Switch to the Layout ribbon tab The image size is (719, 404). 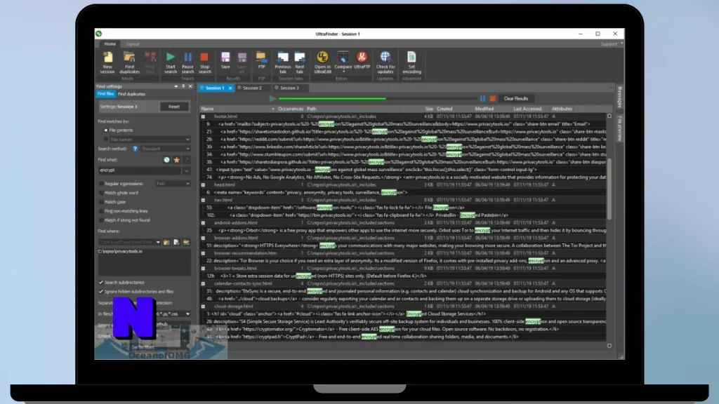(133, 44)
